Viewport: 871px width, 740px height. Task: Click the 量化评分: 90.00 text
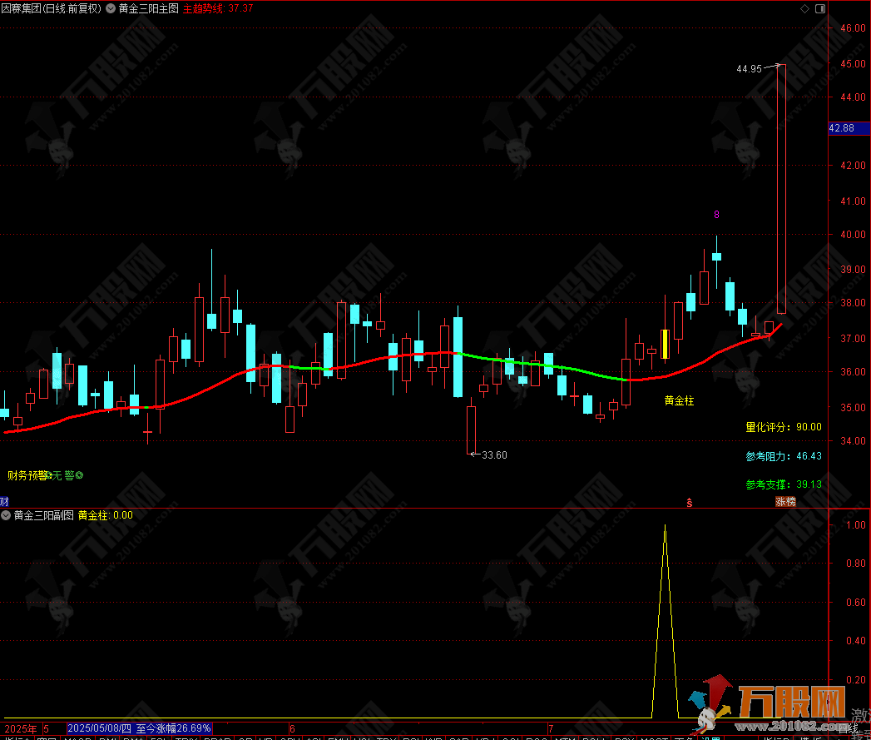[x=783, y=427]
